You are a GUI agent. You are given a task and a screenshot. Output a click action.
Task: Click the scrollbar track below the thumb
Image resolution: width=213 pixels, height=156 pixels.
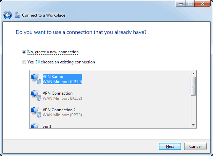(193, 109)
